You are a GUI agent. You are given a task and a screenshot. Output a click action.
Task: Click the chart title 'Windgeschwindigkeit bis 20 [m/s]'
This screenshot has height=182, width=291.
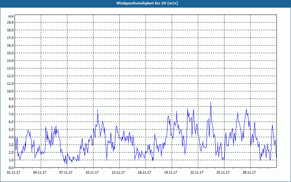pos(147,3)
